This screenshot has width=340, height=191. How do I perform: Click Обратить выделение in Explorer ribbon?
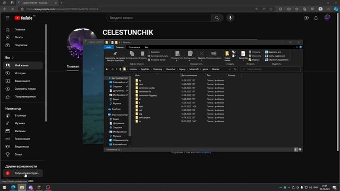click(x=277, y=60)
